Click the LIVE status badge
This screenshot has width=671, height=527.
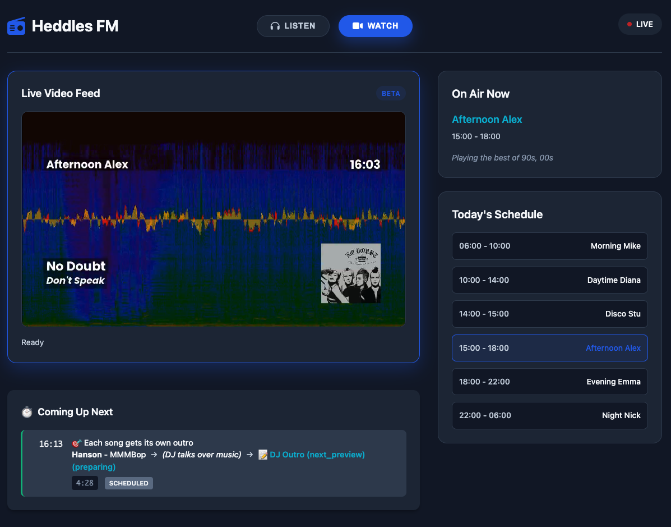point(640,24)
